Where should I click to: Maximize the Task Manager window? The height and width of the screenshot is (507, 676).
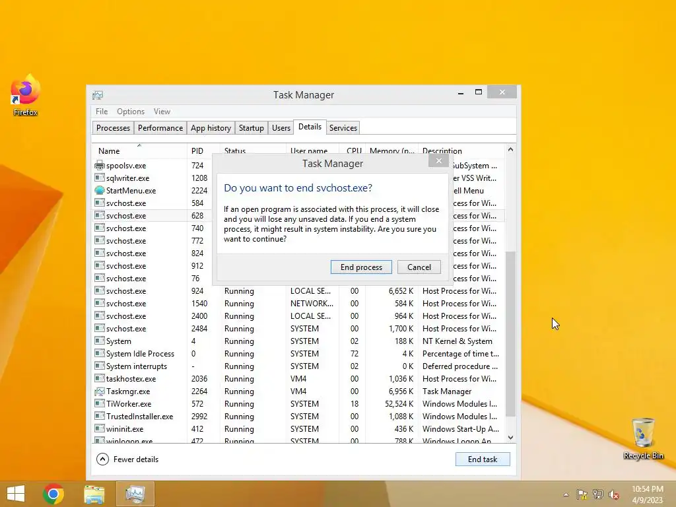coord(479,92)
